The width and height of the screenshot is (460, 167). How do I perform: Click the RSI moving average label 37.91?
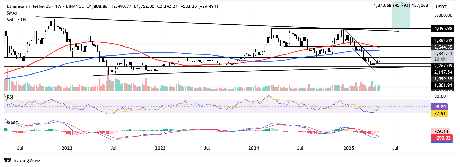(439, 113)
